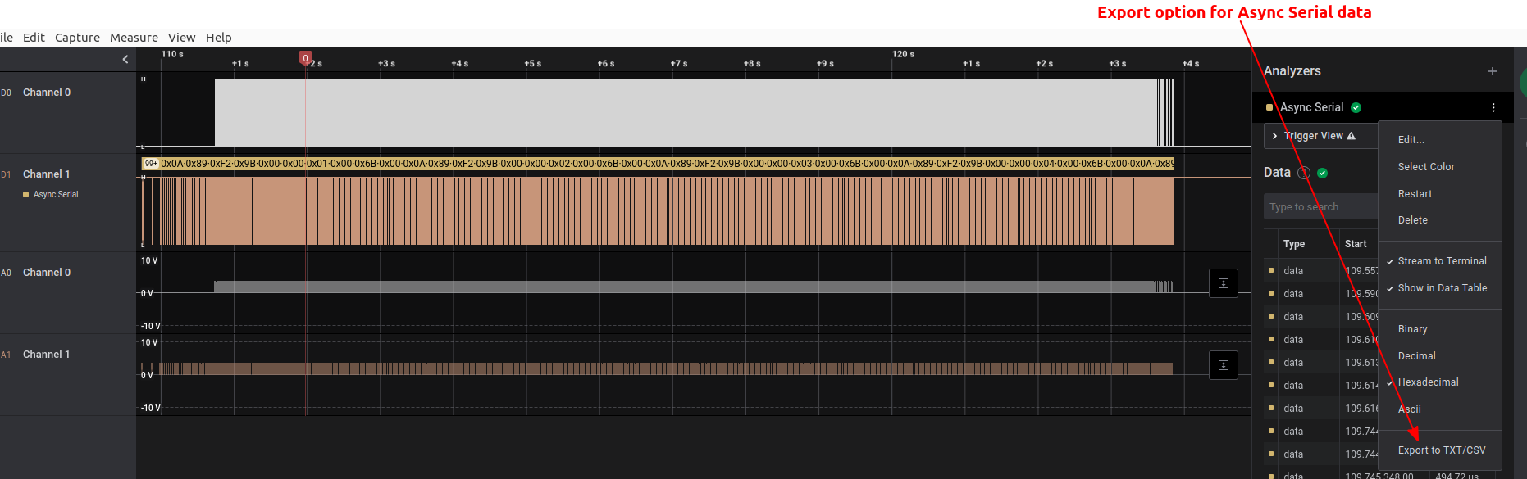Select Hexadecimal display format
1527x479 pixels.
[x=1428, y=382]
